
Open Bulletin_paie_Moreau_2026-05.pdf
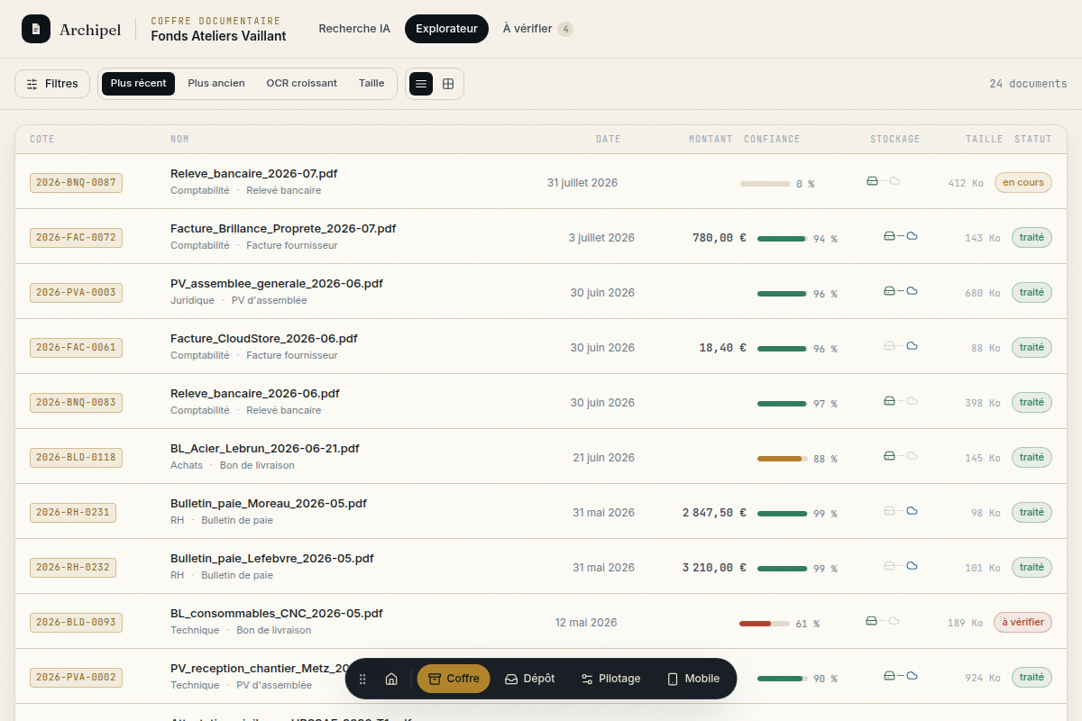(x=269, y=504)
